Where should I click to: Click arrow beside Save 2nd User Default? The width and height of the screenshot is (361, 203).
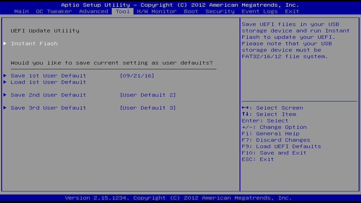pyautogui.click(x=5, y=95)
